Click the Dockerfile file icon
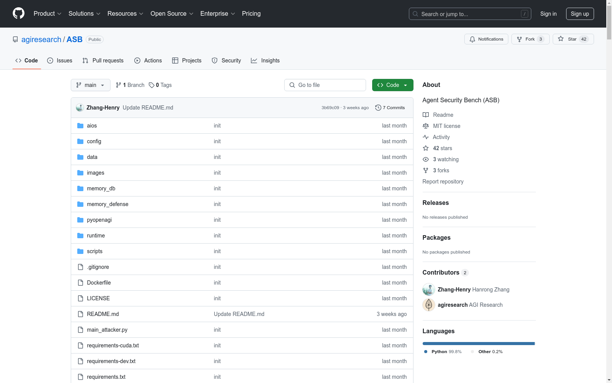Image resolution: width=612 pixels, height=383 pixels. [x=80, y=283]
